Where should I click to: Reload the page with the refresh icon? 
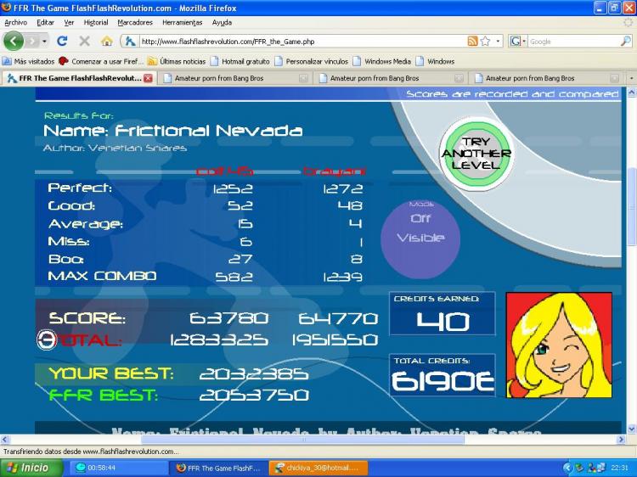62,41
